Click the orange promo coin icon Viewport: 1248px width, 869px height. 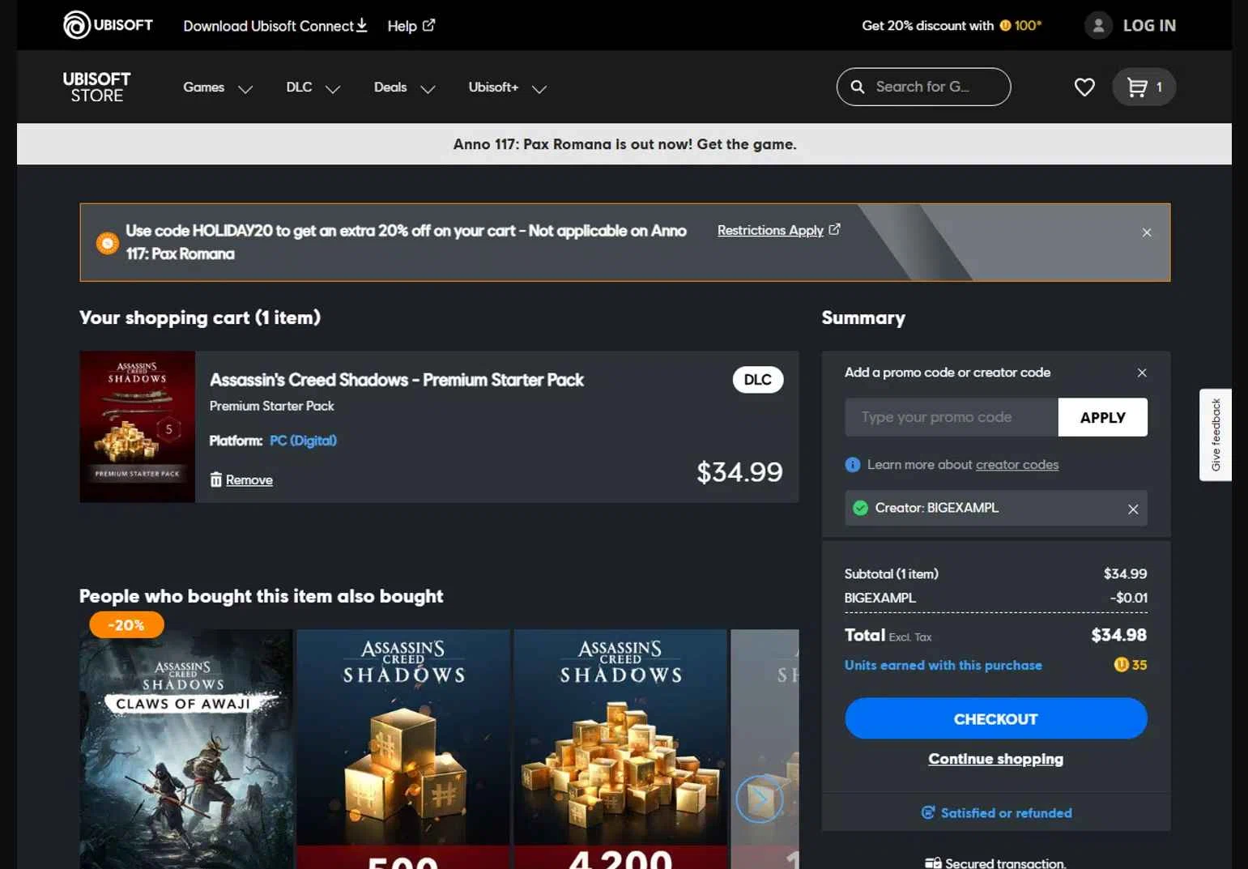pos(107,243)
